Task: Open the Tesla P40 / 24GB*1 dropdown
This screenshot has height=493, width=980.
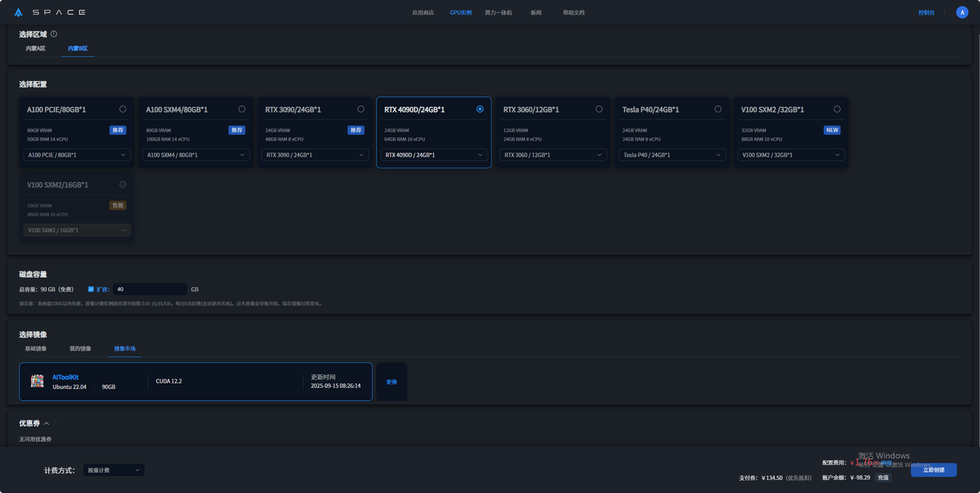Action: click(672, 155)
